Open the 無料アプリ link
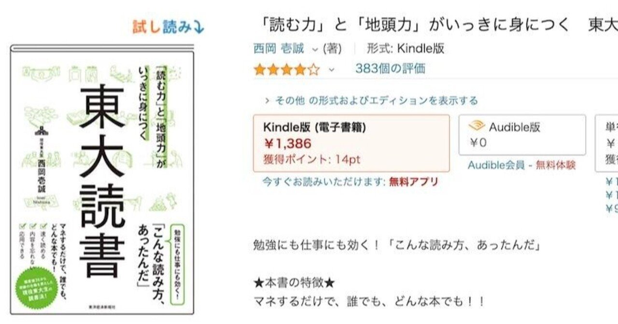Viewport: 618px width, 324px height. (413, 182)
